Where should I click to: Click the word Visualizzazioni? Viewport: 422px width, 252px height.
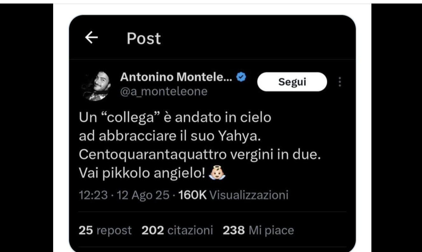coord(249,195)
